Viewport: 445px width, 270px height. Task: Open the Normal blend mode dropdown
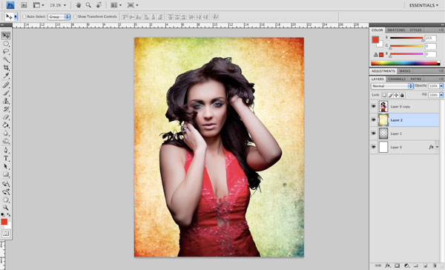coord(392,86)
